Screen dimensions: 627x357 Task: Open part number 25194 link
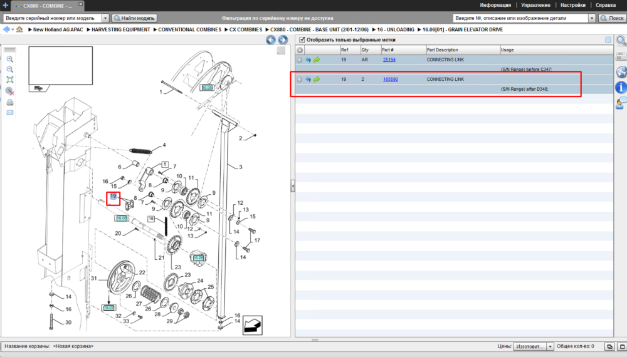[x=389, y=60]
